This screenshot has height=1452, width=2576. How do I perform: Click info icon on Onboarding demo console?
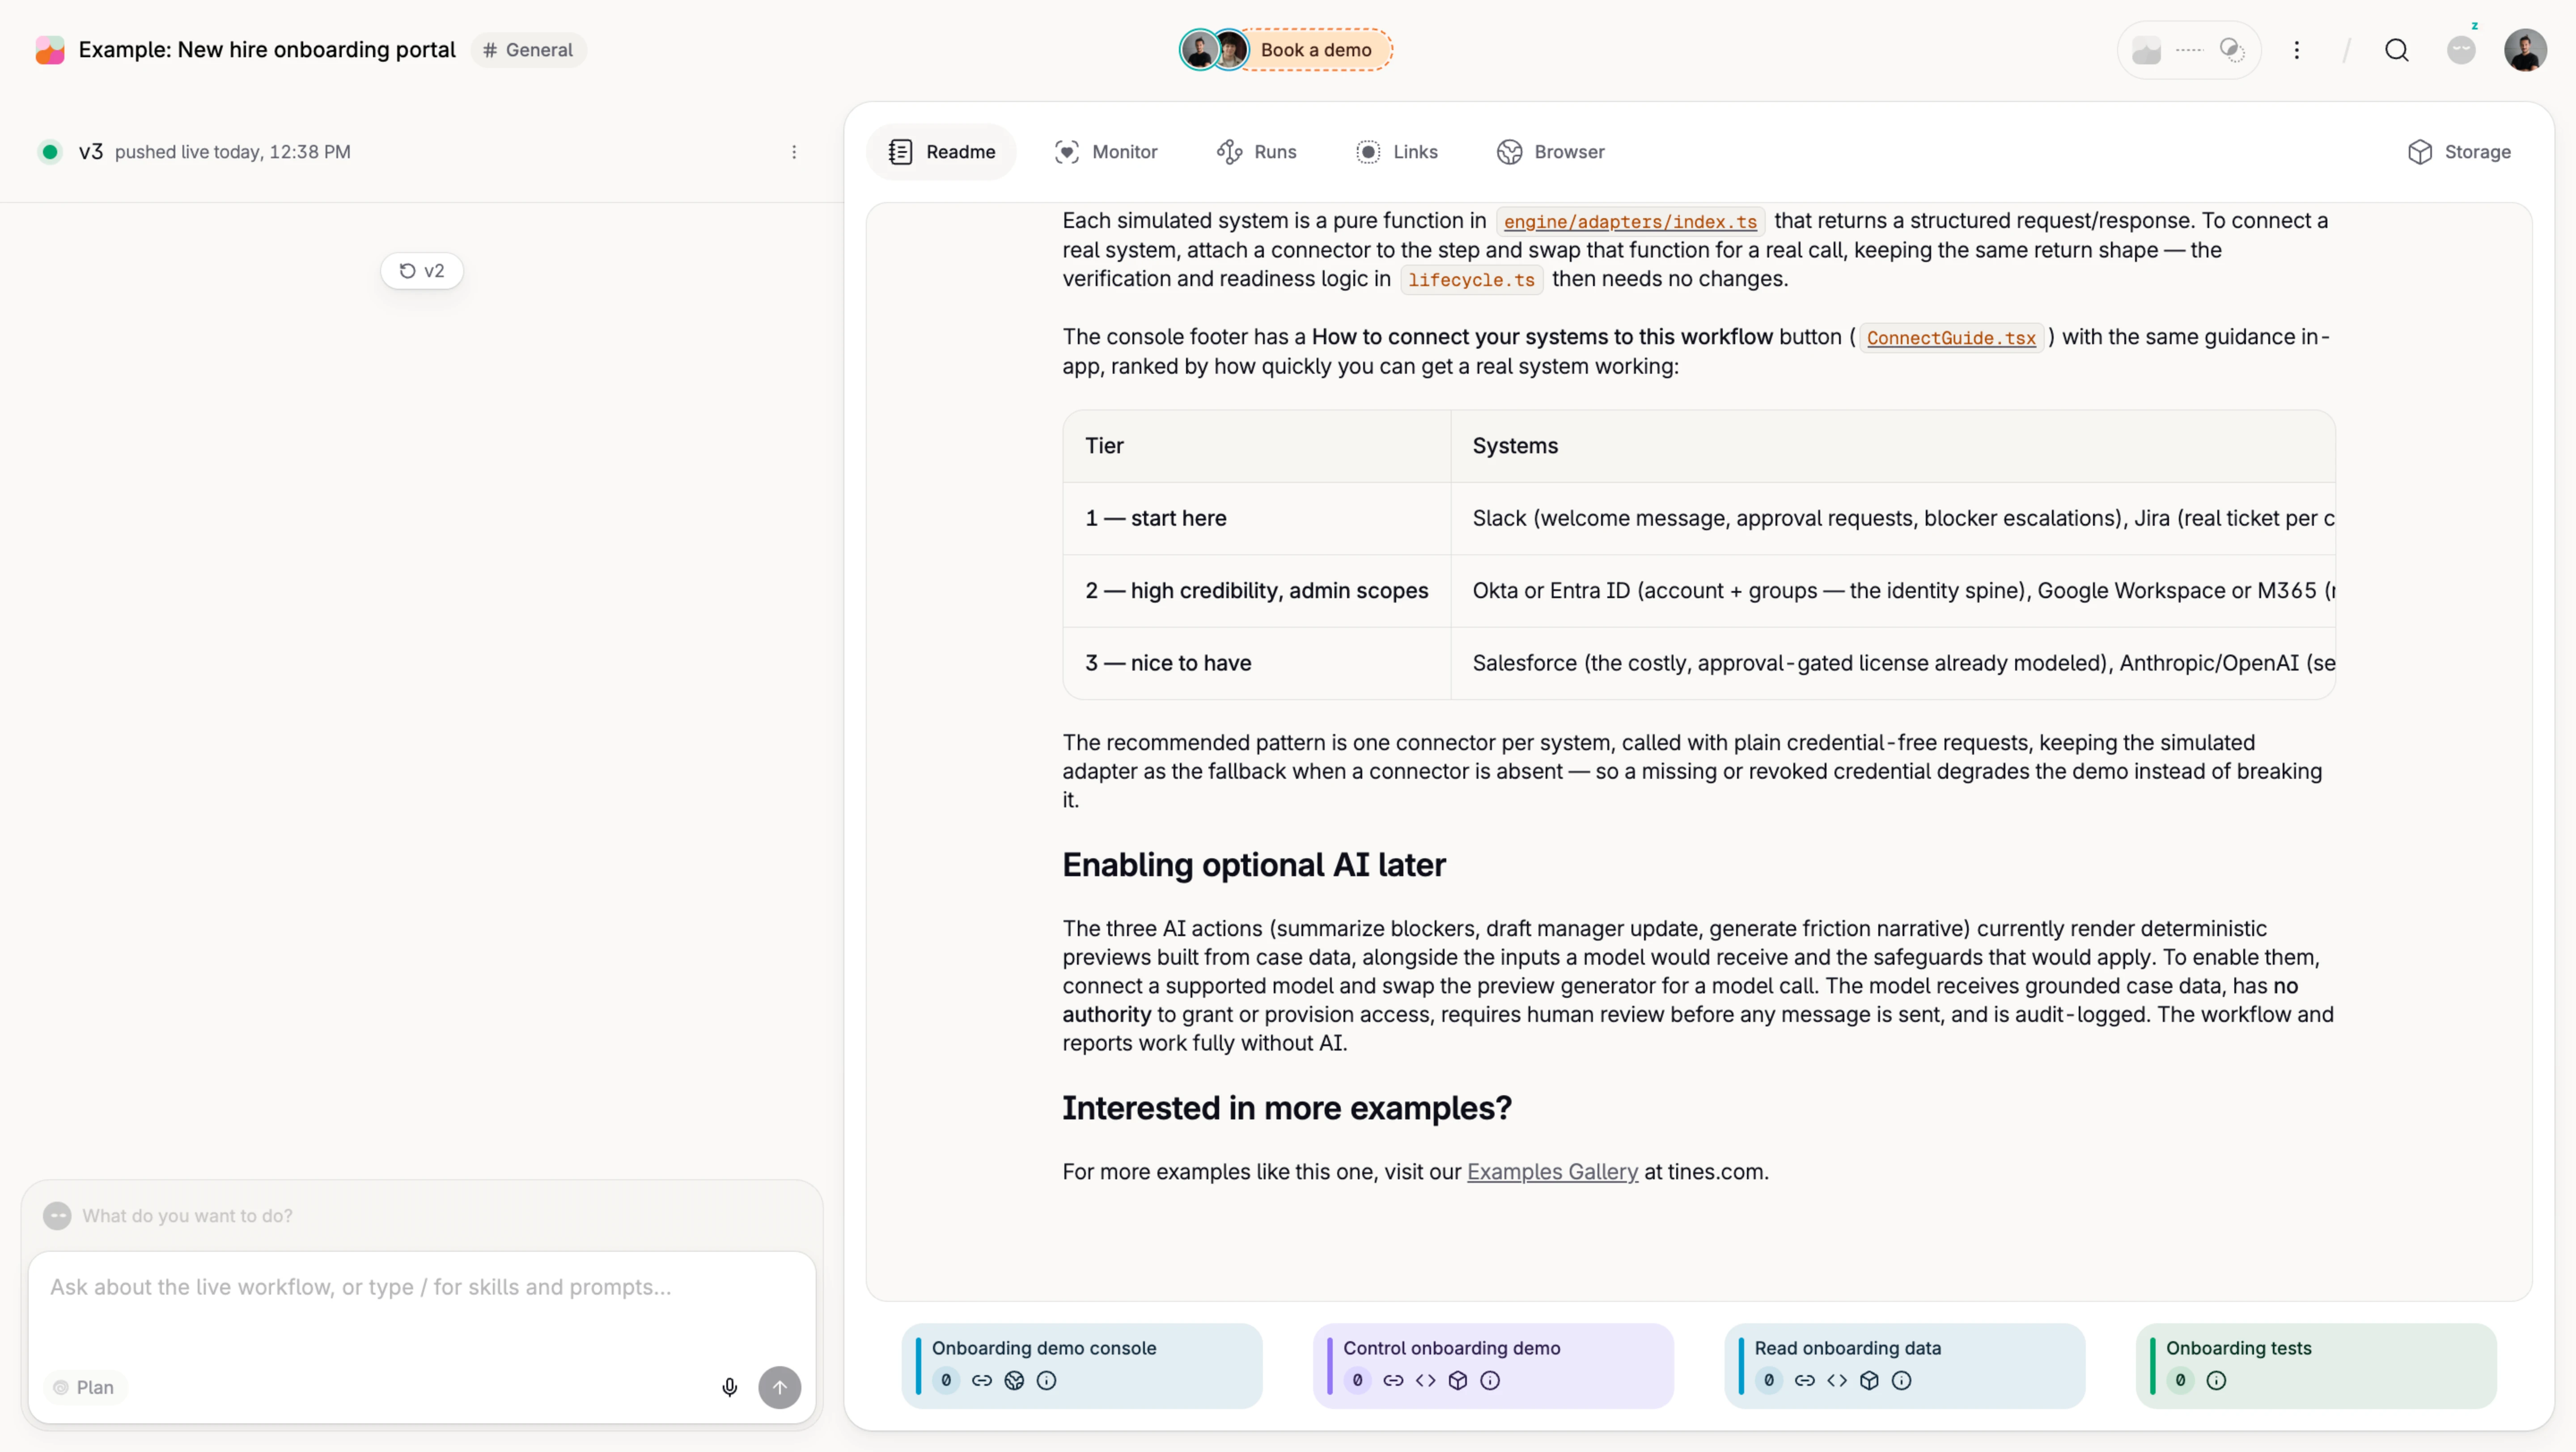[x=1046, y=1380]
